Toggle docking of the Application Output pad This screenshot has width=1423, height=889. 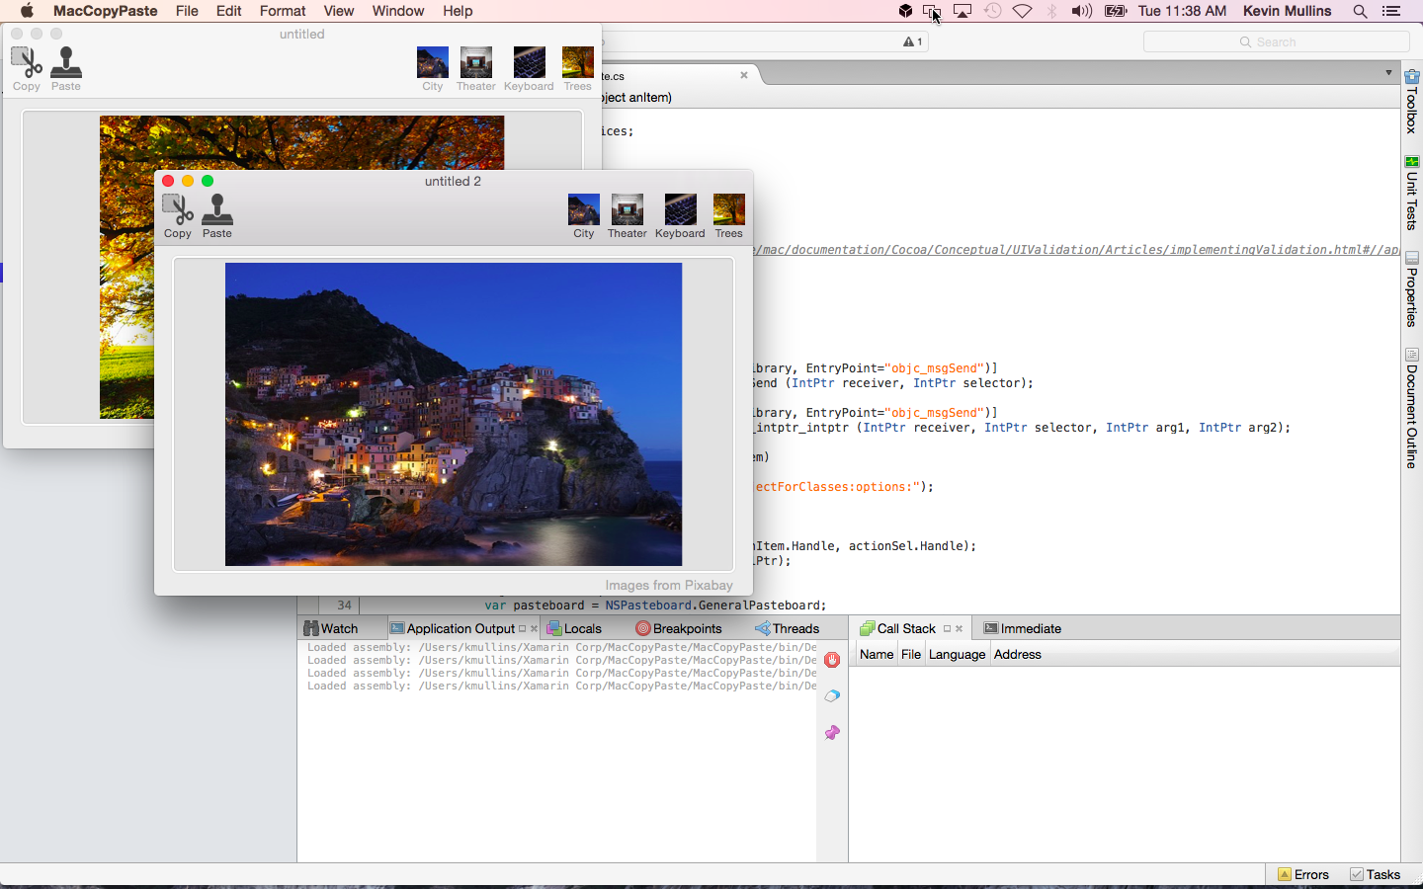(523, 629)
